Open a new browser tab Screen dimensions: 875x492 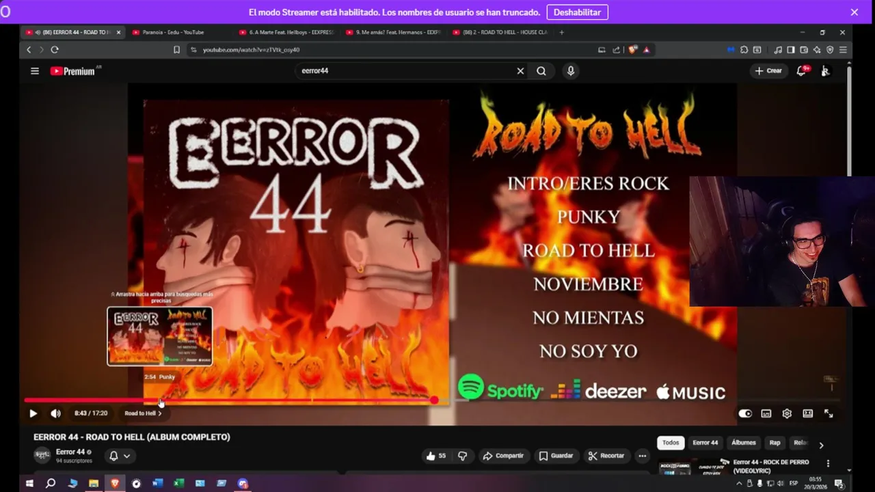[562, 32]
